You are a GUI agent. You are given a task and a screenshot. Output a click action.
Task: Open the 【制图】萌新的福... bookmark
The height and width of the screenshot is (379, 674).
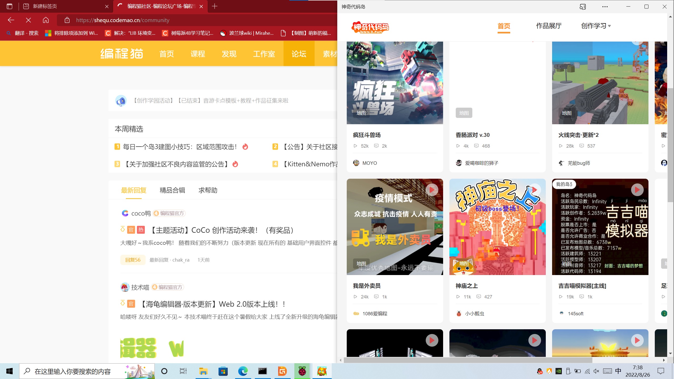[x=306, y=33]
